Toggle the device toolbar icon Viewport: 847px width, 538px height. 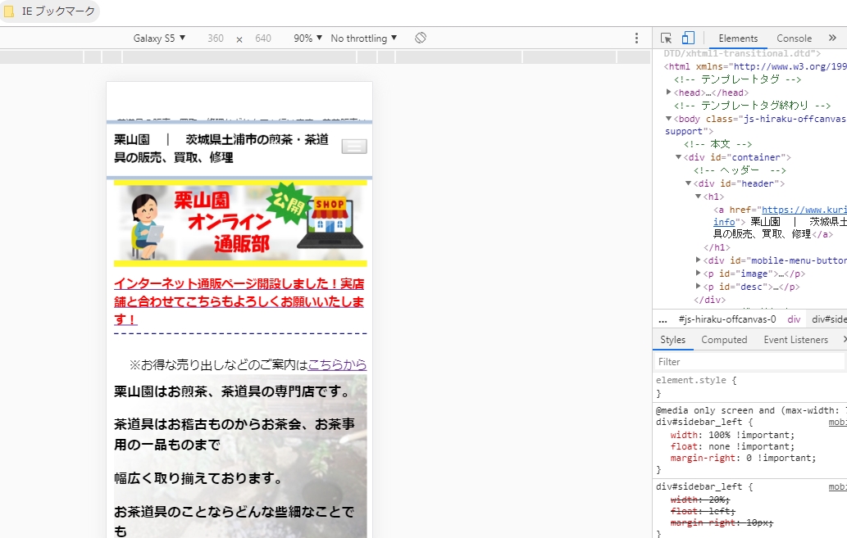coord(688,38)
